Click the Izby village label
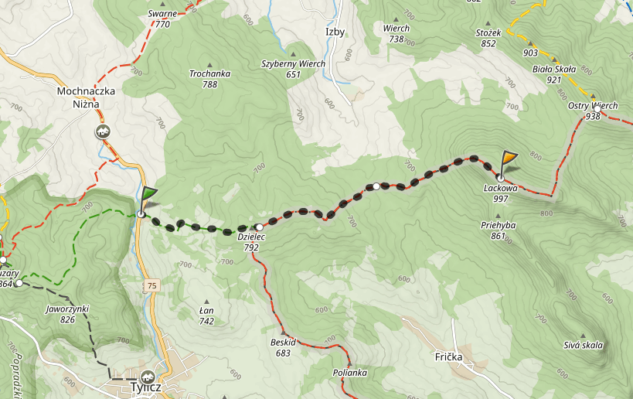Screen dimensions: 633x399 [x=335, y=32]
